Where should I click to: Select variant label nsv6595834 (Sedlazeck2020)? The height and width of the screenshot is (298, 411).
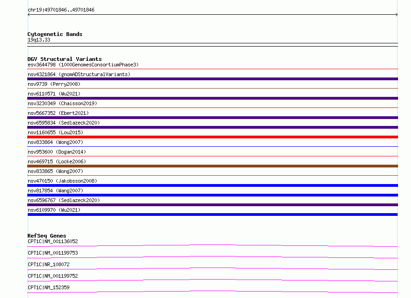[x=64, y=123]
